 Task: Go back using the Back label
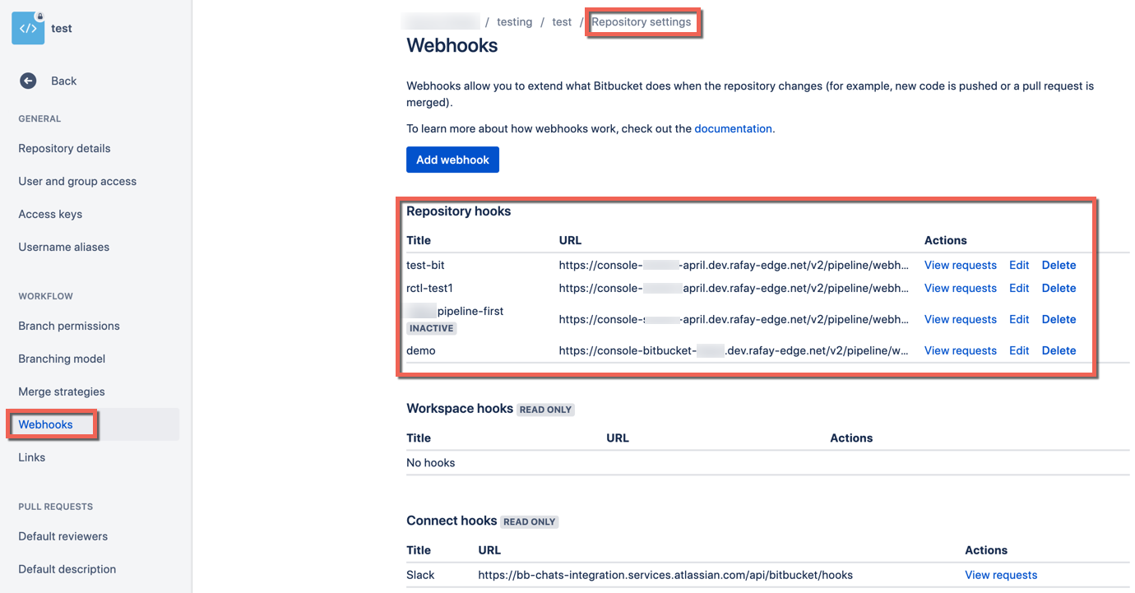pos(63,81)
